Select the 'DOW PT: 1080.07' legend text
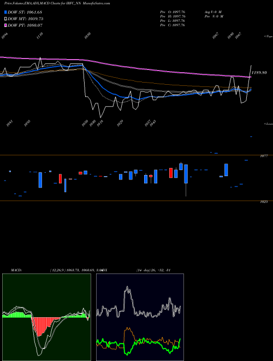The height and width of the screenshot is (361, 273). (25, 25)
